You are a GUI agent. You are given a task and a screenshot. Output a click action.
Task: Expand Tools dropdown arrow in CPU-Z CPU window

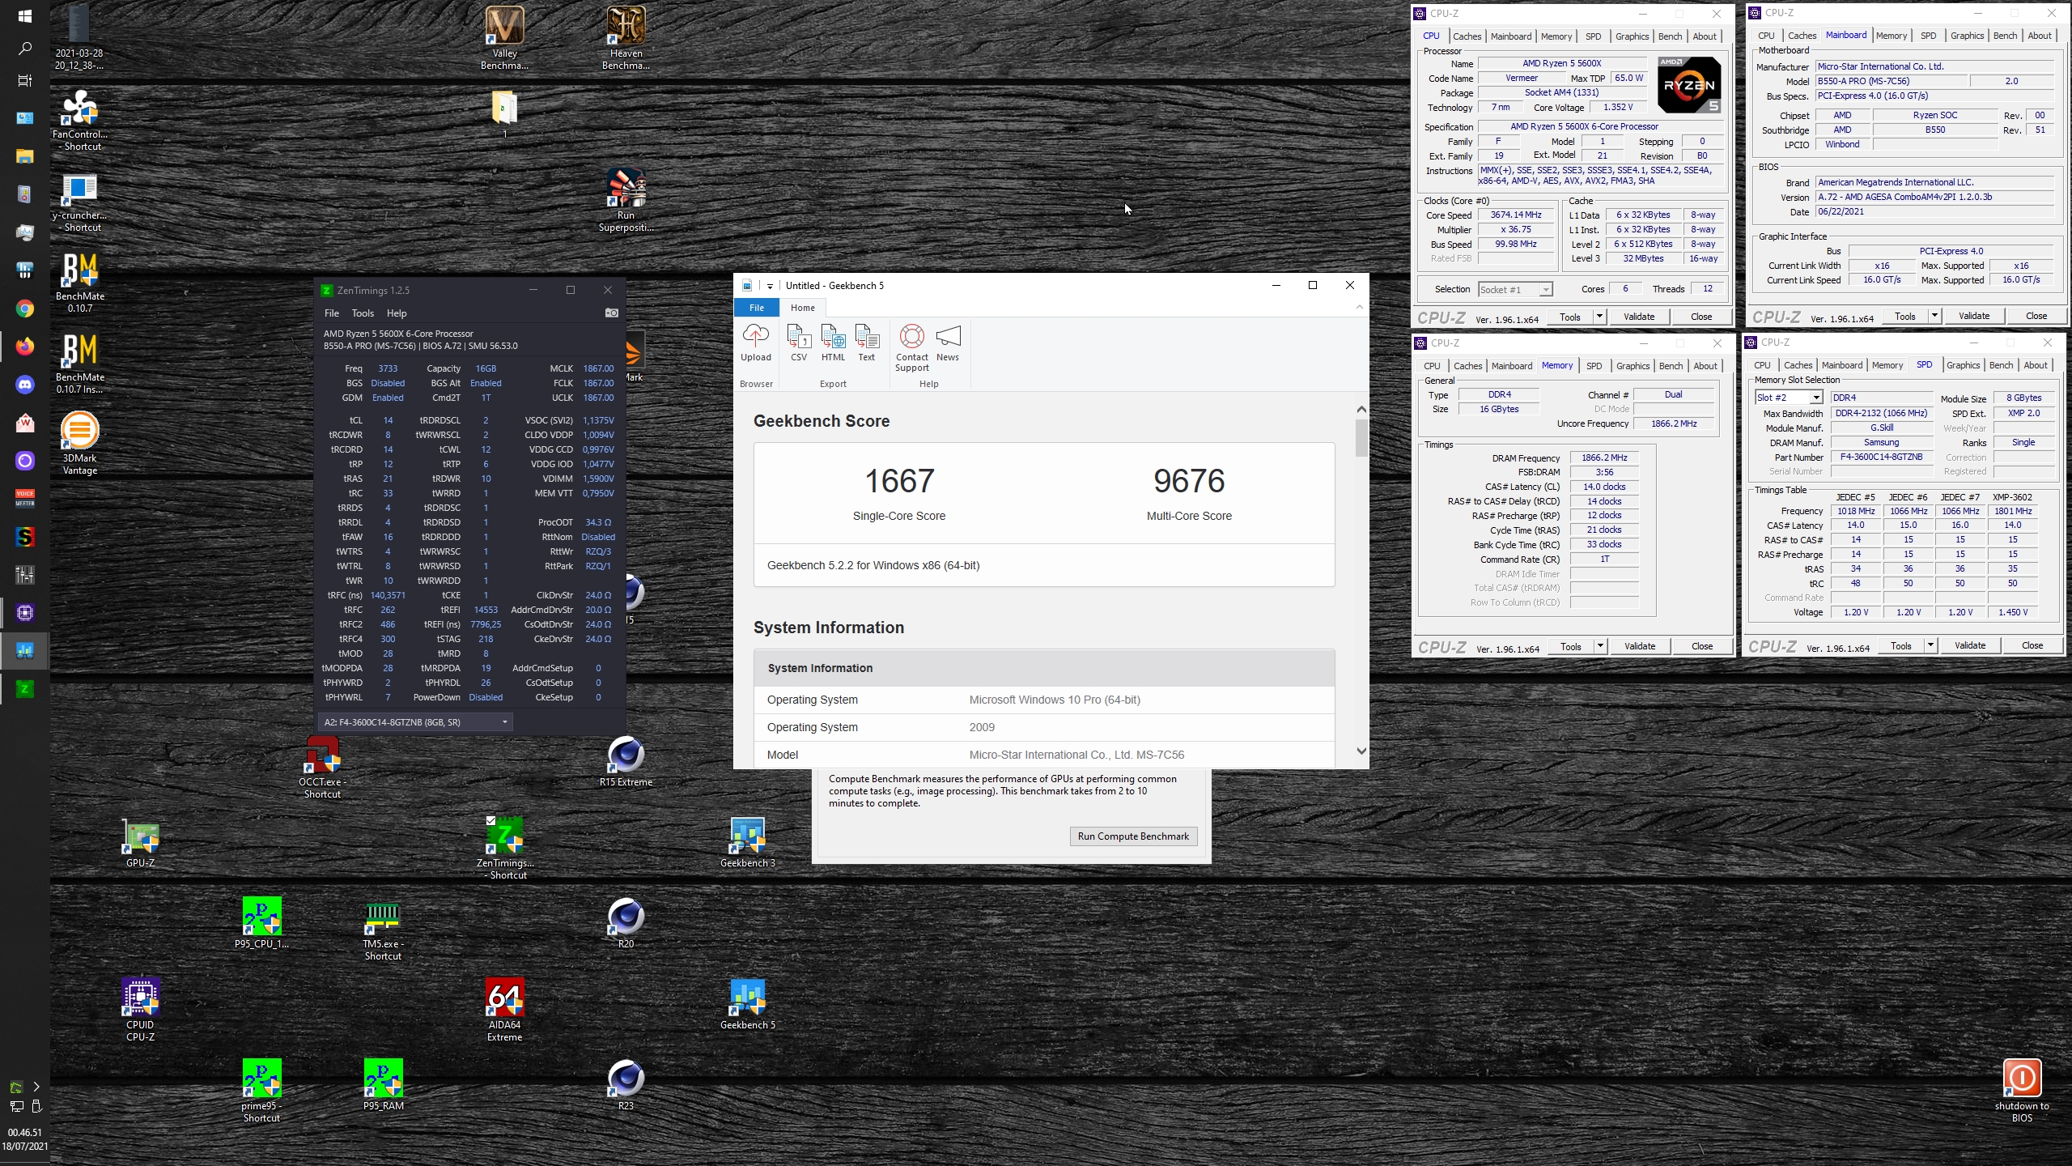click(1599, 317)
